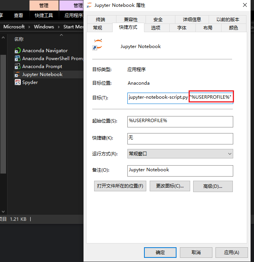
Task: Open the 运行方式(R) dropdown
Action: click(x=180, y=154)
